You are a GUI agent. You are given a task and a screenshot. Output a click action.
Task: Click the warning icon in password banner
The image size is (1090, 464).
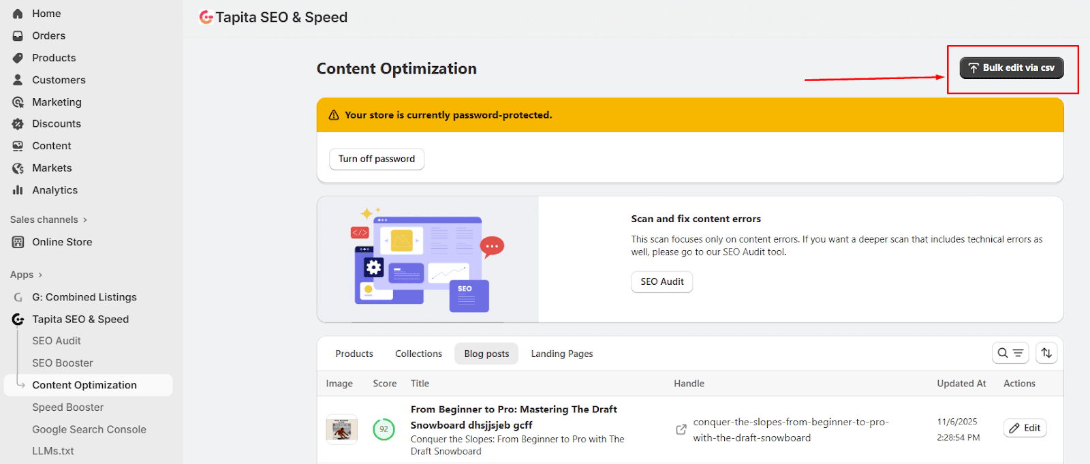[x=334, y=115]
